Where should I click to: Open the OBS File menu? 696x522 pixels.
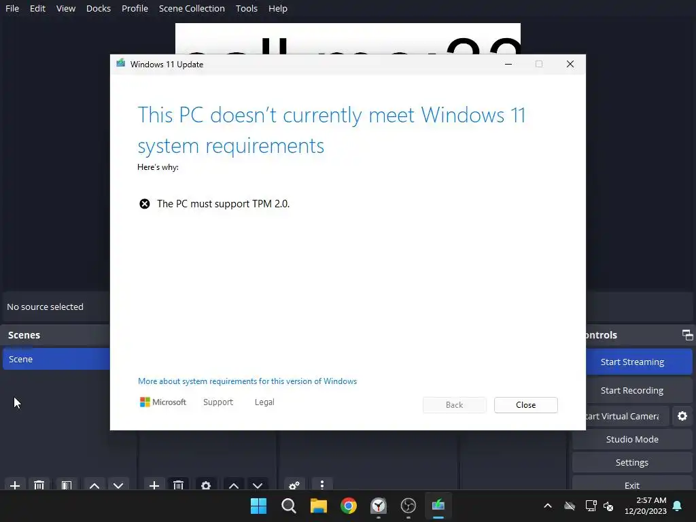(12, 8)
